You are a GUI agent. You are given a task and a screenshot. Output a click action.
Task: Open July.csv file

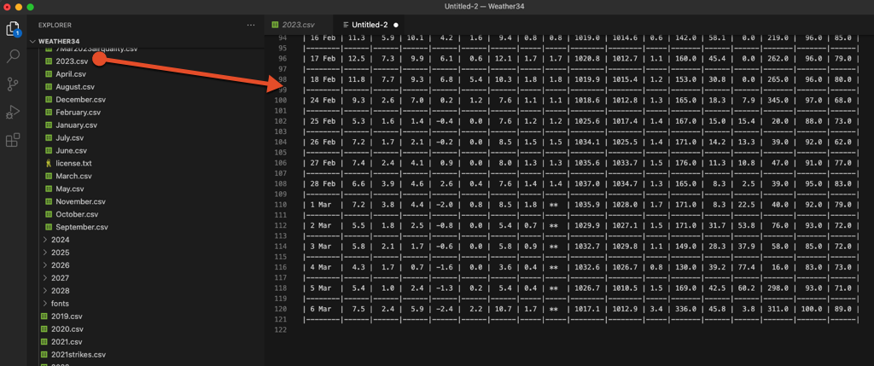point(70,137)
